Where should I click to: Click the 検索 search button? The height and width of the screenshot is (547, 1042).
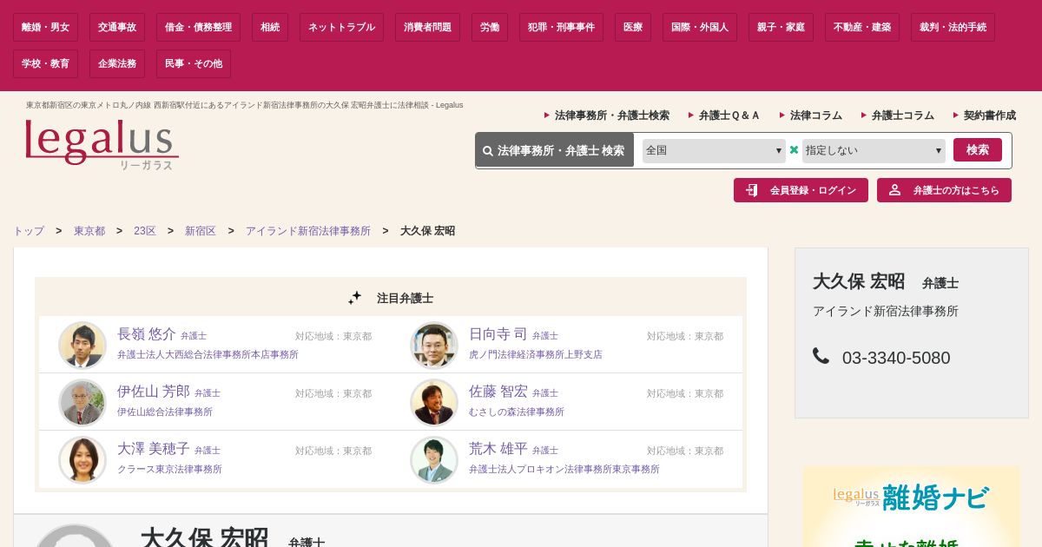click(x=978, y=149)
